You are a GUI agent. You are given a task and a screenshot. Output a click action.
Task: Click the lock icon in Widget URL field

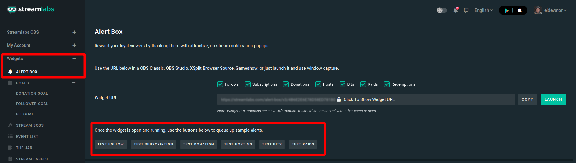tap(339, 99)
